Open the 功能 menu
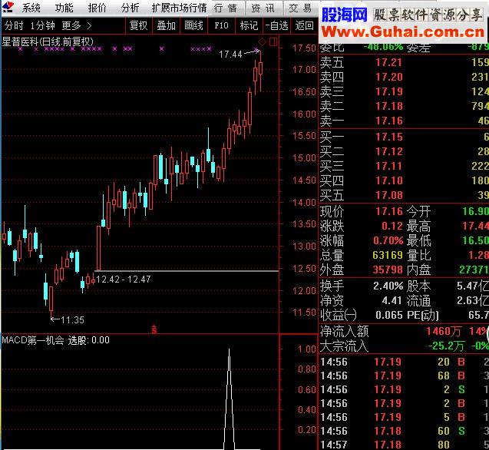489x450 pixels. pos(64,8)
